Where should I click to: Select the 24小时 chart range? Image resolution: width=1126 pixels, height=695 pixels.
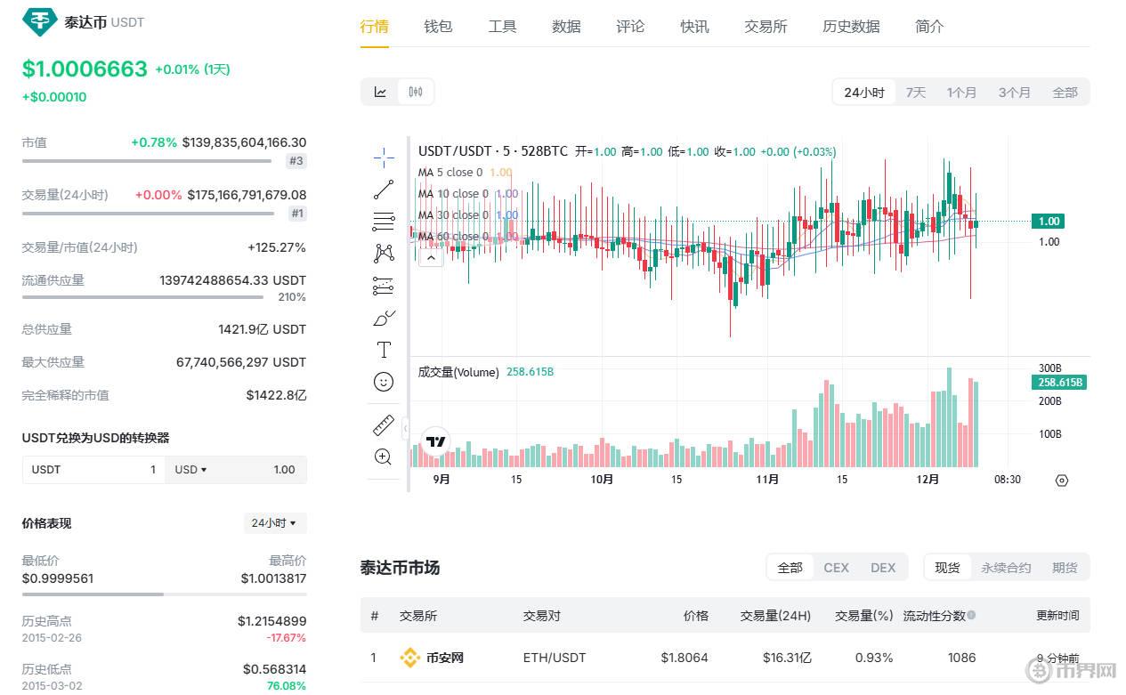click(864, 93)
